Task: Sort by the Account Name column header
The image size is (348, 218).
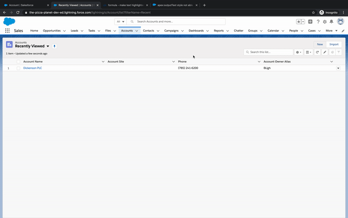Action: pyautogui.click(x=33, y=61)
